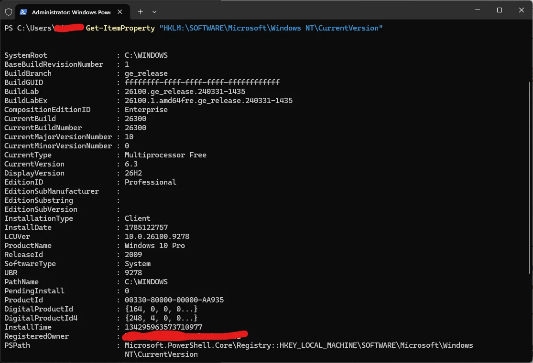The width and height of the screenshot is (533, 363).
Task: Close the Administrator PowerShell tab
Action: [x=120, y=12]
